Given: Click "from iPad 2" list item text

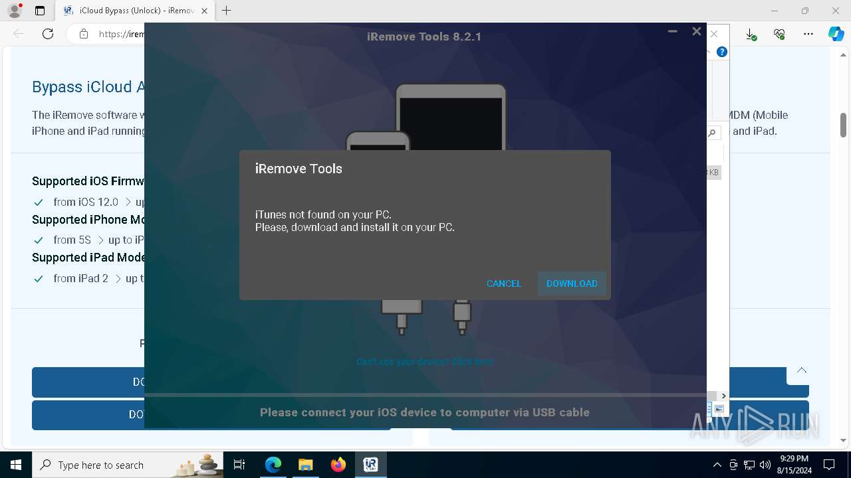Looking at the screenshot, I should point(80,278).
